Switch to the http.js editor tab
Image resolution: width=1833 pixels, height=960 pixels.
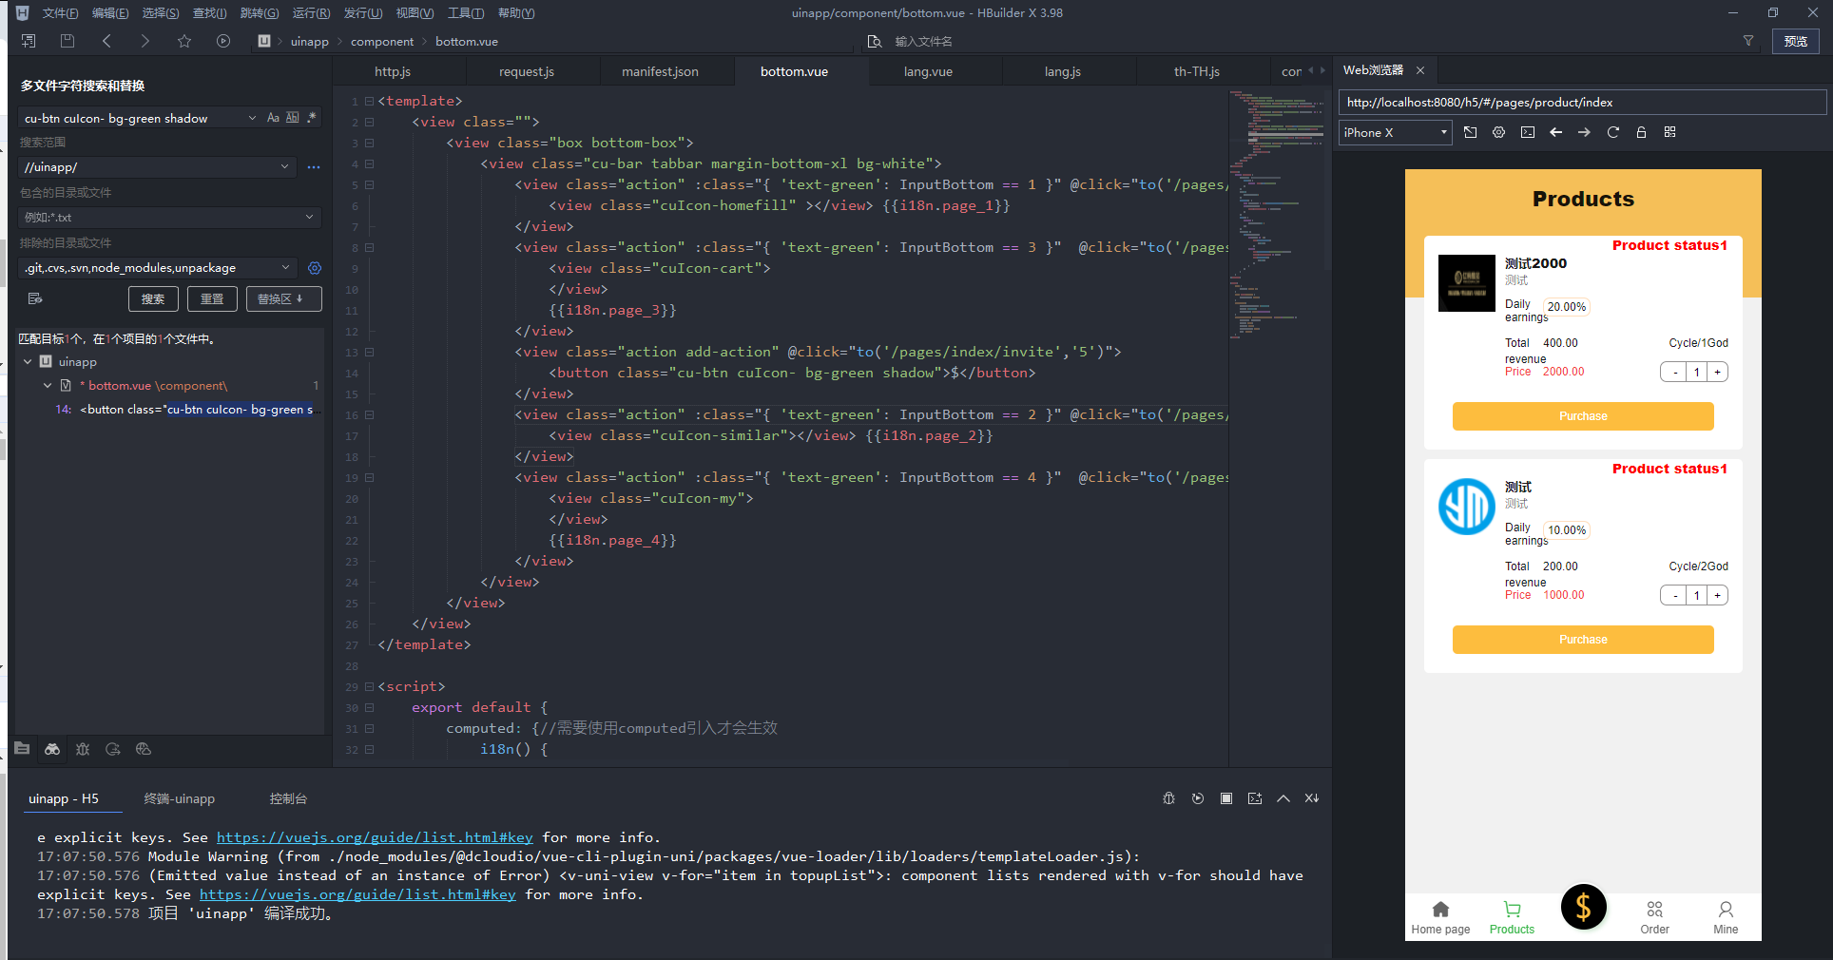(393, 71)
